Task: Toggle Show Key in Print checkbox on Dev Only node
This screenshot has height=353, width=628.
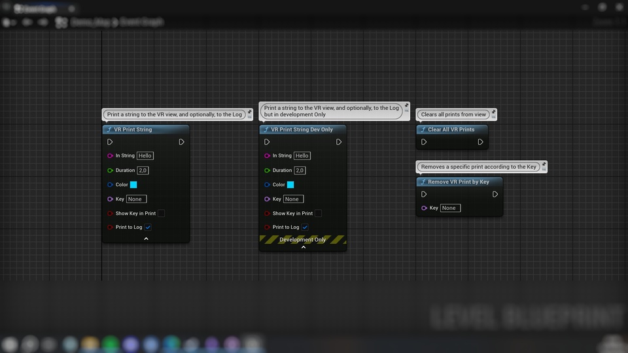Action: 318,214
